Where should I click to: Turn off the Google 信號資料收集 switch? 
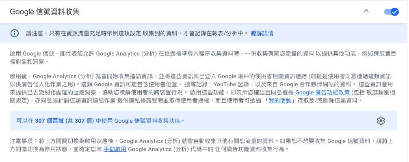pyautogui.click(x=391, y=12)
